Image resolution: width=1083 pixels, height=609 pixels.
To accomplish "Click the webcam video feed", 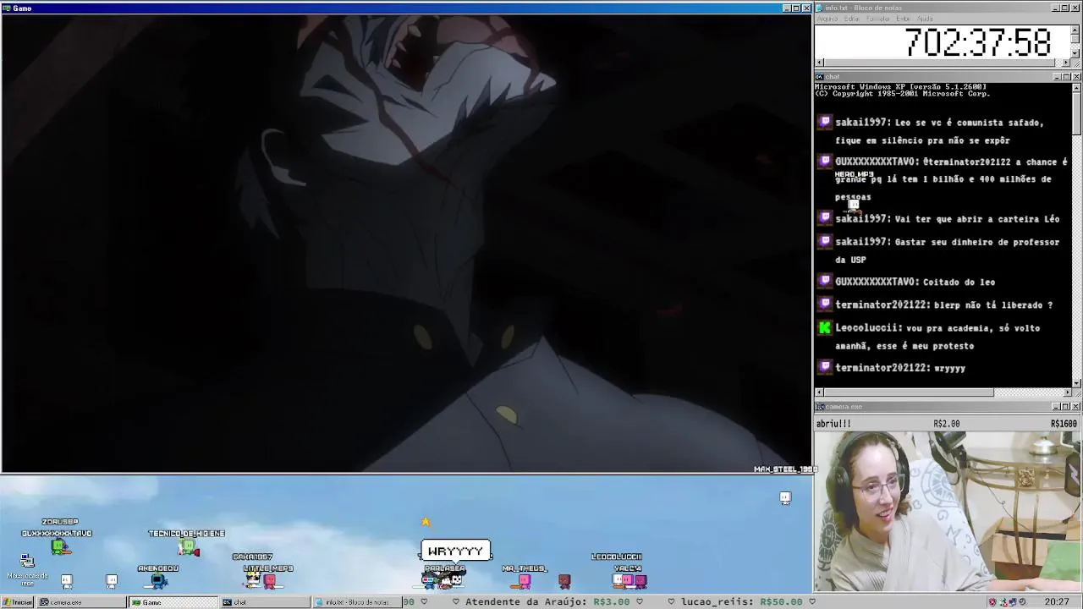I will click(x=948, y=511).
